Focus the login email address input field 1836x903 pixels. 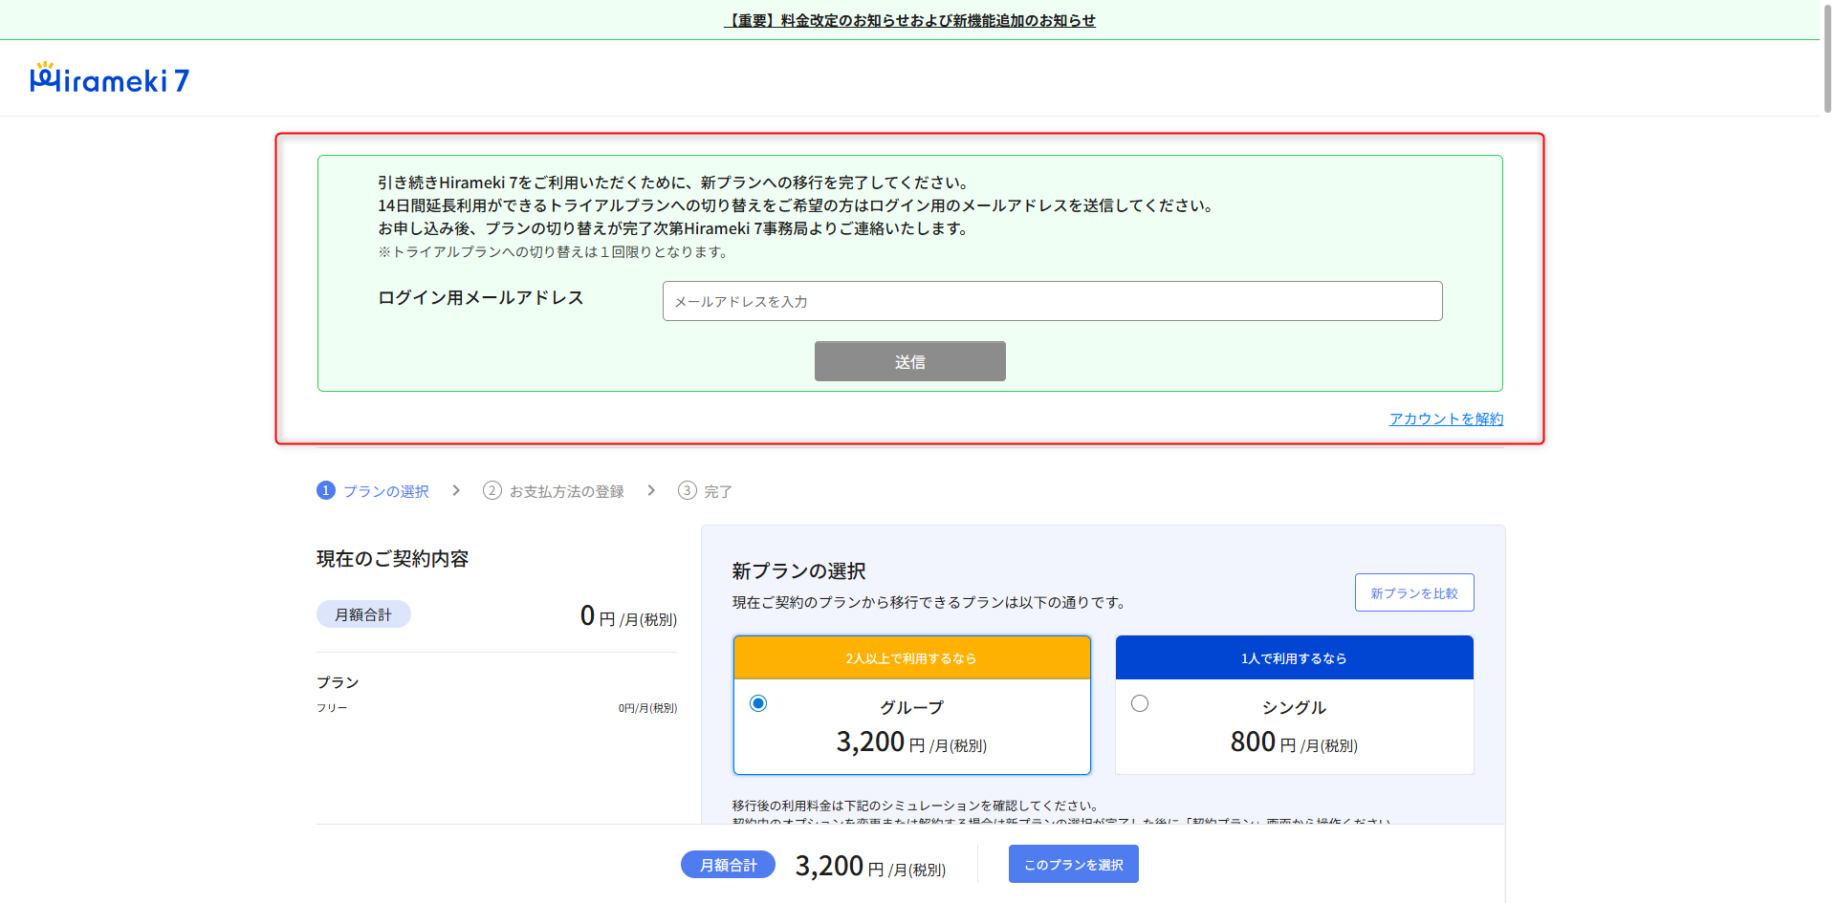click(1052, 301)
